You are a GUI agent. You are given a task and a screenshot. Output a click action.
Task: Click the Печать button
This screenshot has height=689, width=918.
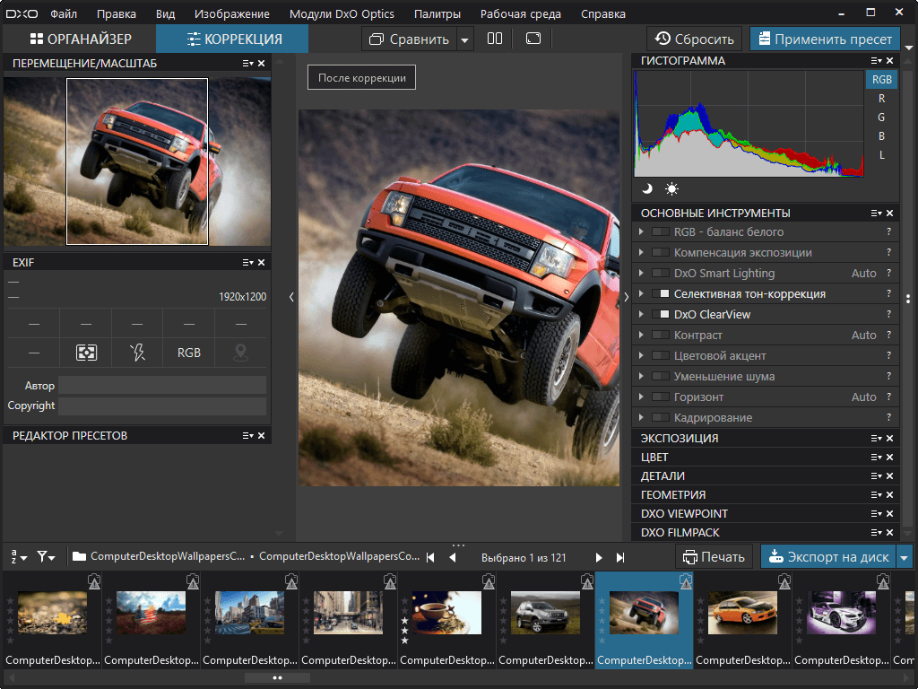click(x=714, y=556)
